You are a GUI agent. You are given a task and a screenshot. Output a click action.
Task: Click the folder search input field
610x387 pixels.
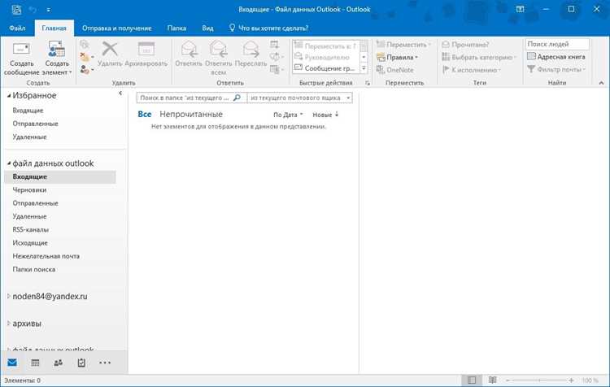coord(185,98)
